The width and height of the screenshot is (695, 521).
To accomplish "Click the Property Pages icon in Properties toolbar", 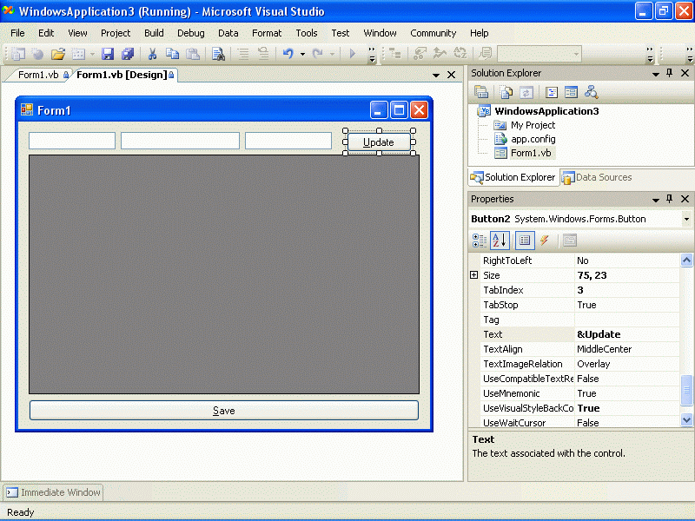I will coord(570,241).
